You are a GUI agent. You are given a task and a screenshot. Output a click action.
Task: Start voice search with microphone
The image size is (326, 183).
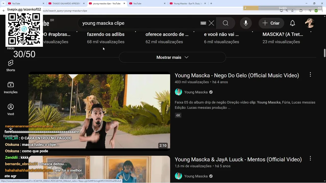pyautogui.click(x=246, y=23)
